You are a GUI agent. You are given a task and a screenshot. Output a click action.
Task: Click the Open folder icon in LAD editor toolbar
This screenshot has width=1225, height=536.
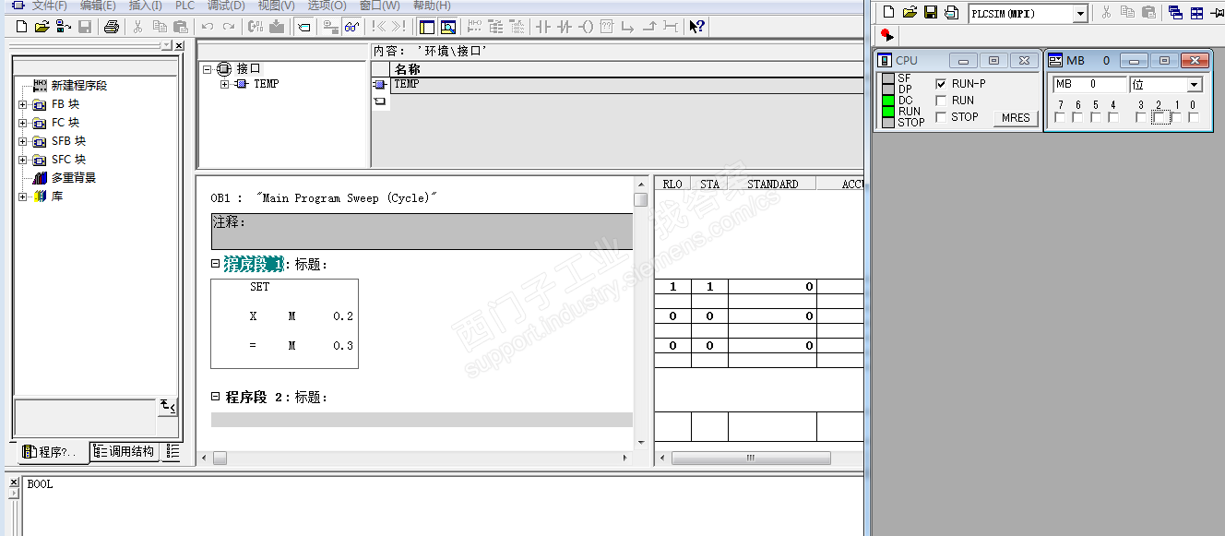point(42,27)
